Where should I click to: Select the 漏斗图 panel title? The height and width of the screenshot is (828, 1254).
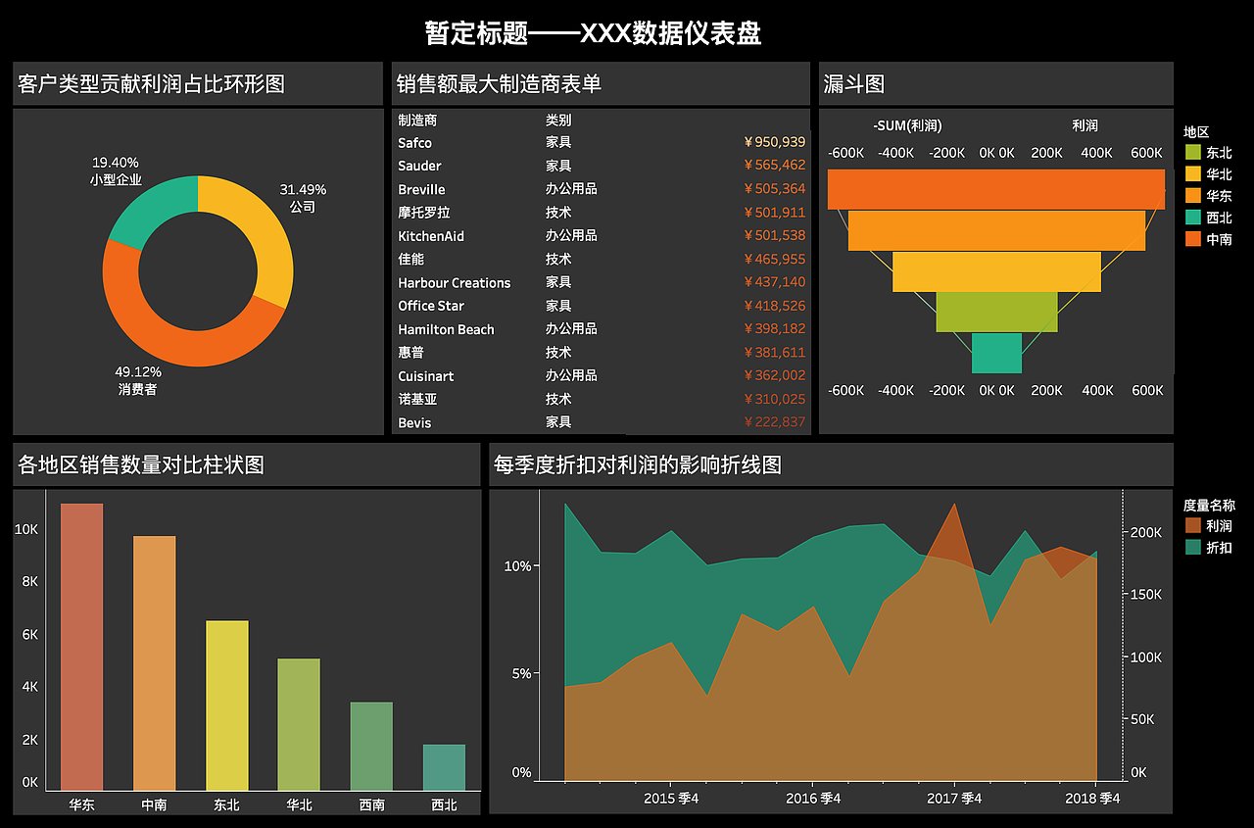850,84
